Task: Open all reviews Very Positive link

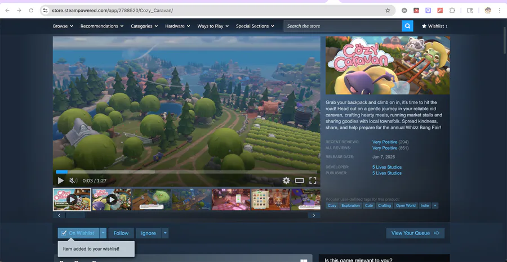Action: 384,148
